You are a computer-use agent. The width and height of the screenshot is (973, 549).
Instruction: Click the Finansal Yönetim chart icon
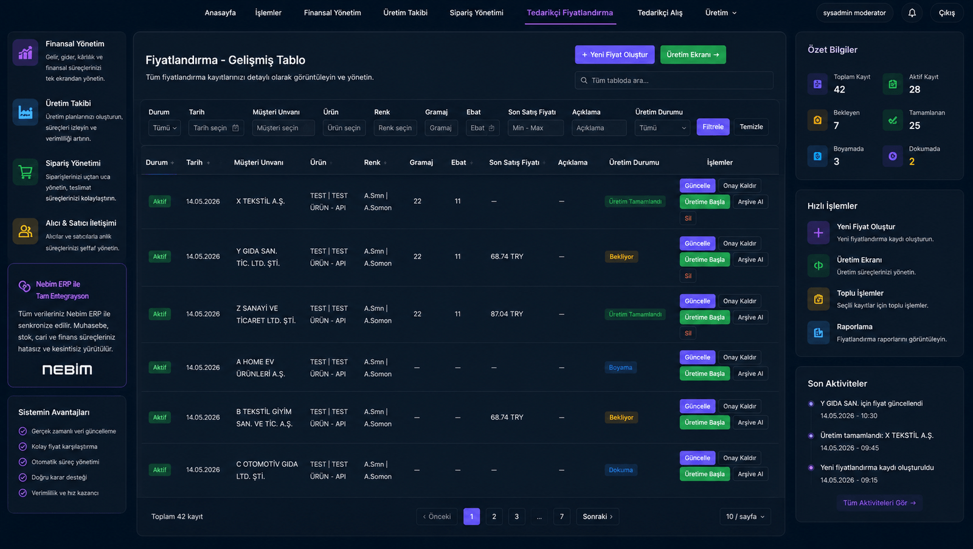[26, 53]
